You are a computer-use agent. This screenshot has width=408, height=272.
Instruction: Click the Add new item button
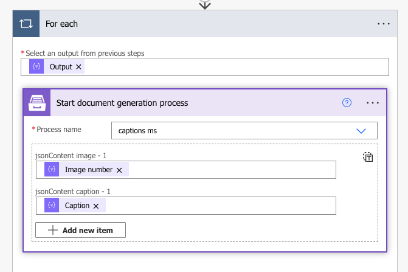[x=80, y=230]
